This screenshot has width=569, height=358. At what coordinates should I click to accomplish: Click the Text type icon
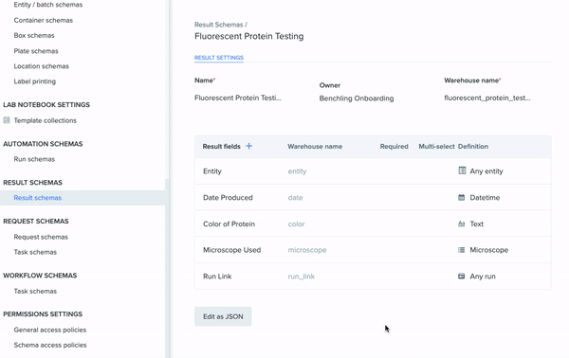pos(462,224)
